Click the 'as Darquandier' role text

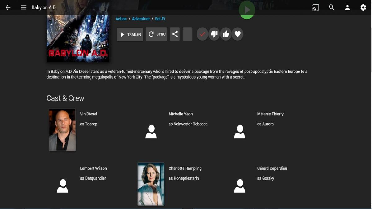pyautogui.click(x=93, y=178)
